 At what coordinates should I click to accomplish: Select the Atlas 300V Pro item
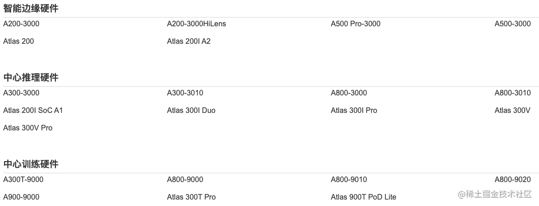tap(28, 128)
